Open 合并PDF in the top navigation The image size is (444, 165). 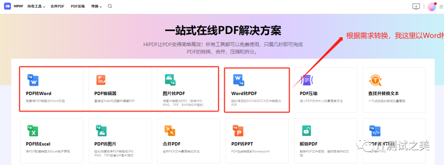tap(57, 7)
